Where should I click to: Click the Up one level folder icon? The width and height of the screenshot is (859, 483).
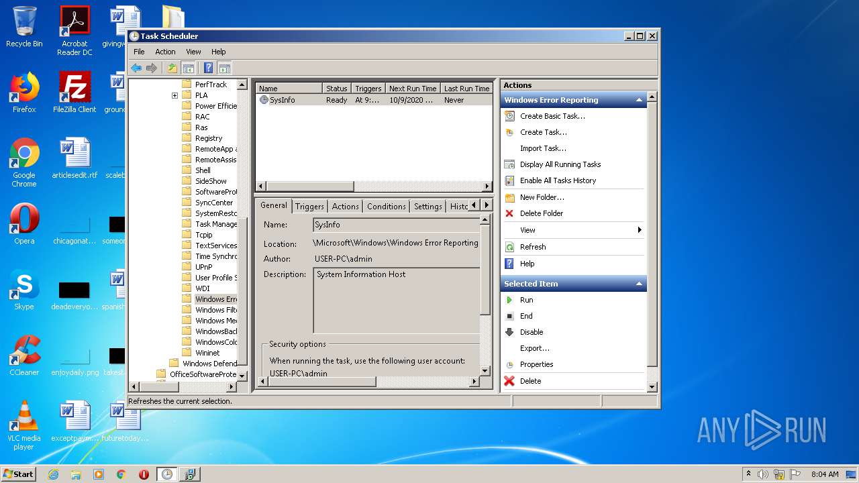(x=172, y=68)
